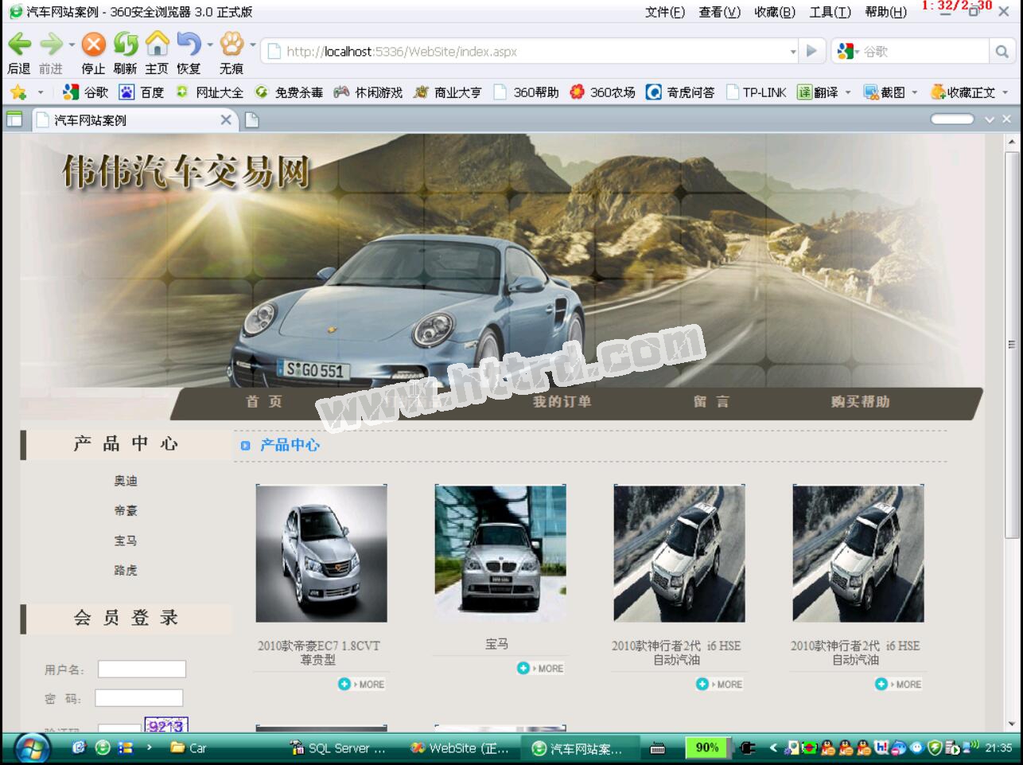Click the URL address bar

tap(529, 52)
